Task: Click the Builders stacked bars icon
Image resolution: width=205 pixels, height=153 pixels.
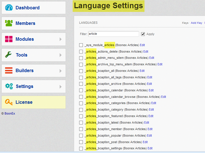Action: 9,70
